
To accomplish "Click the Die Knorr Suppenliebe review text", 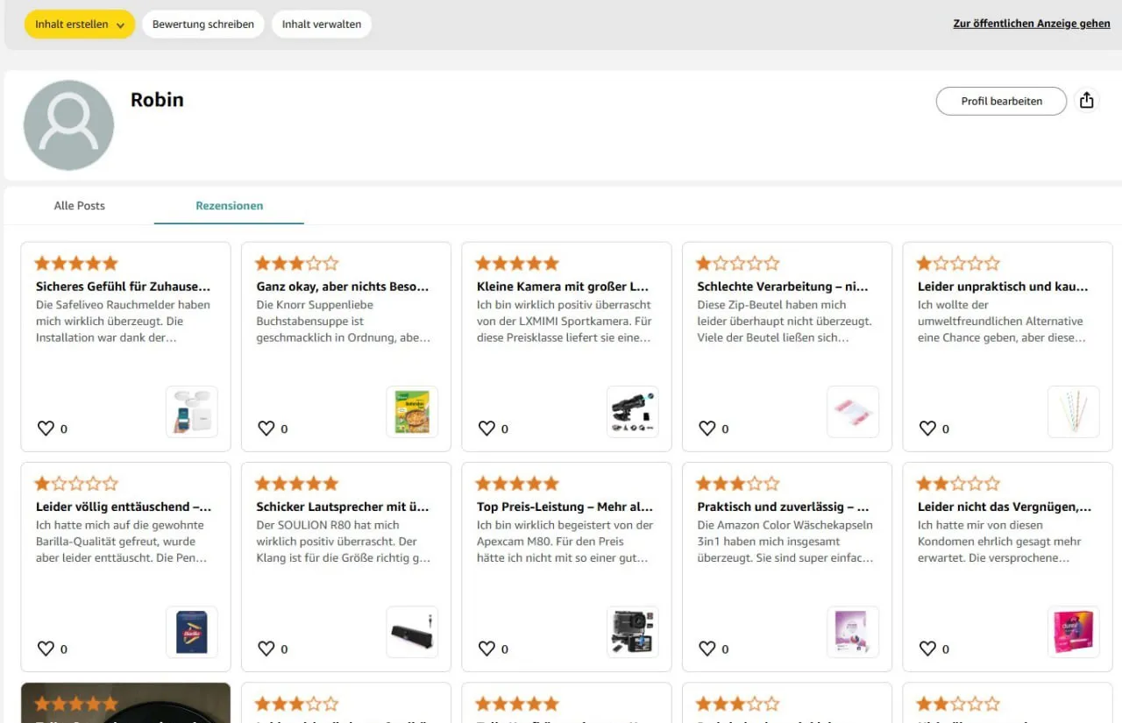I will 343,321.
